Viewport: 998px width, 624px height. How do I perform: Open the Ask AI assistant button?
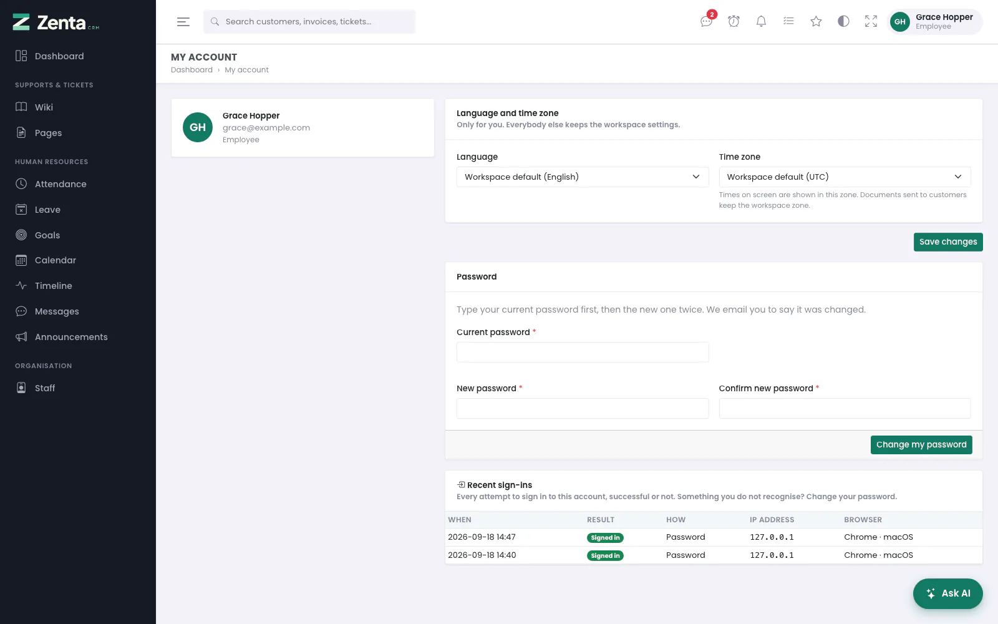click(x=948, y=593)
